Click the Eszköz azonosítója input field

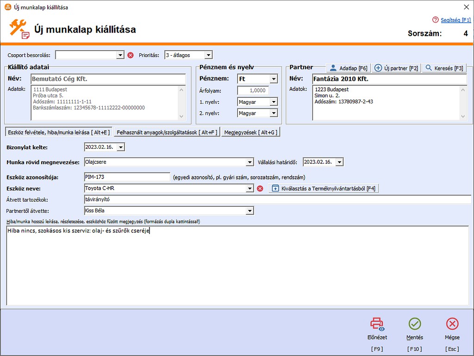click(x=127, y=177)
